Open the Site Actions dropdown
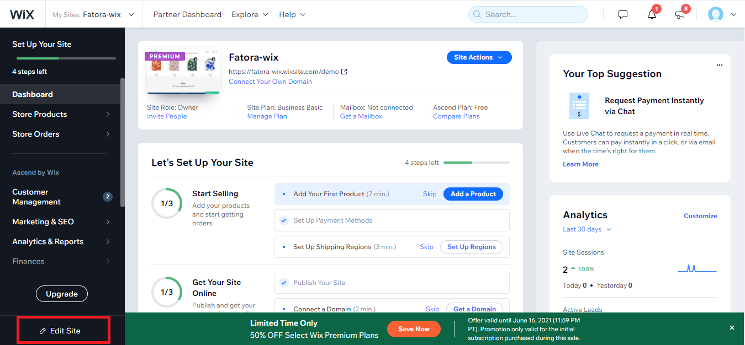Viewport: 745px width, 345px height. point(479,57)
